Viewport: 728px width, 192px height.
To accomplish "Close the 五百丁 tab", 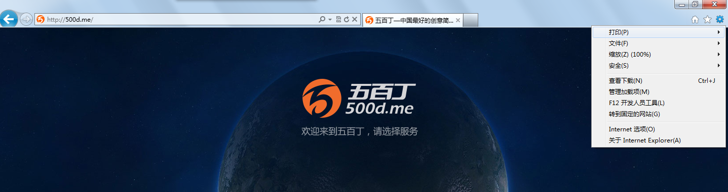I will click(458, 21).
